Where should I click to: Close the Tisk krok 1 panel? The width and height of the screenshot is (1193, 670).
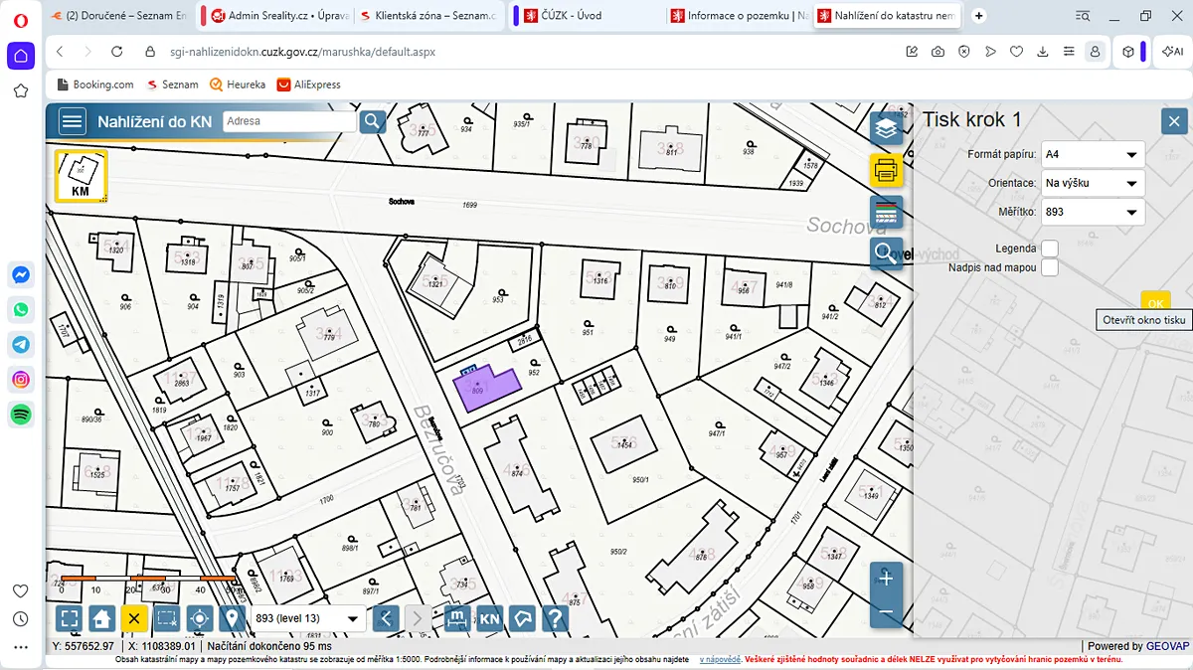point(1174,121)
